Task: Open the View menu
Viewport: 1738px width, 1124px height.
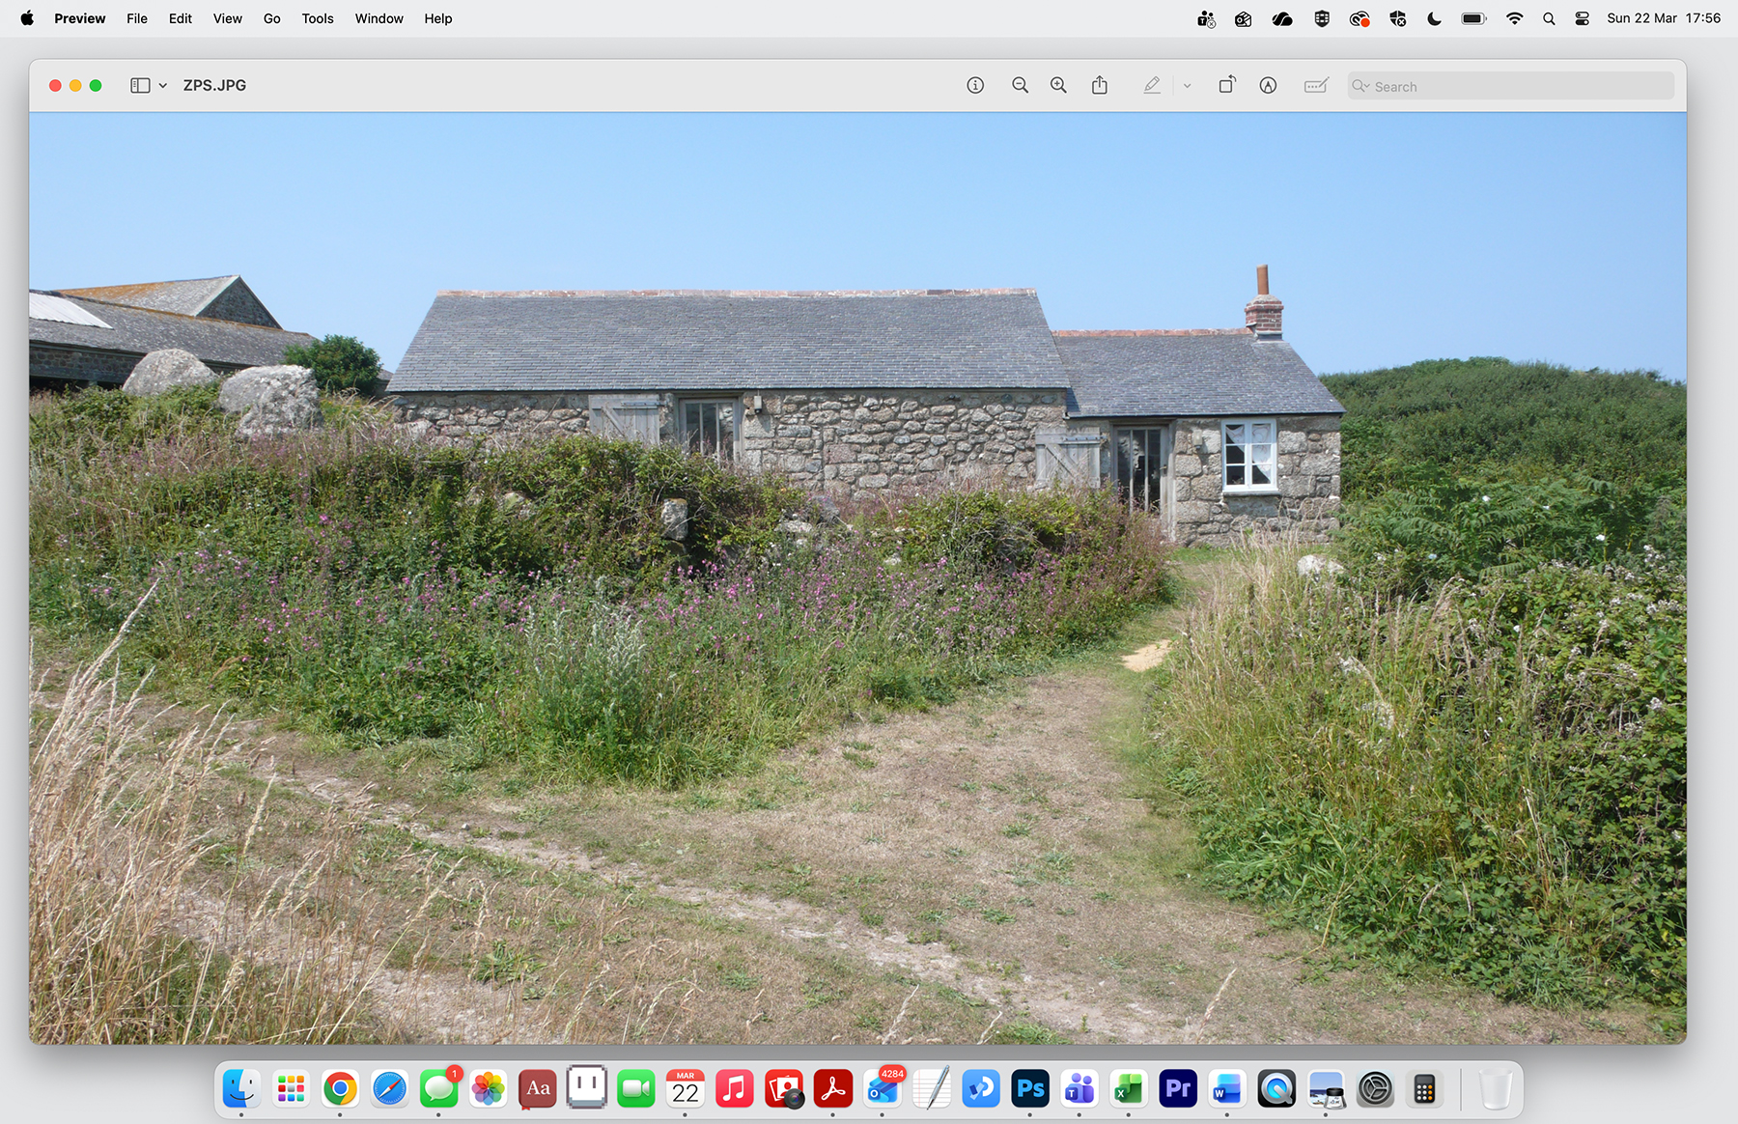Action: tap(227, 17)
